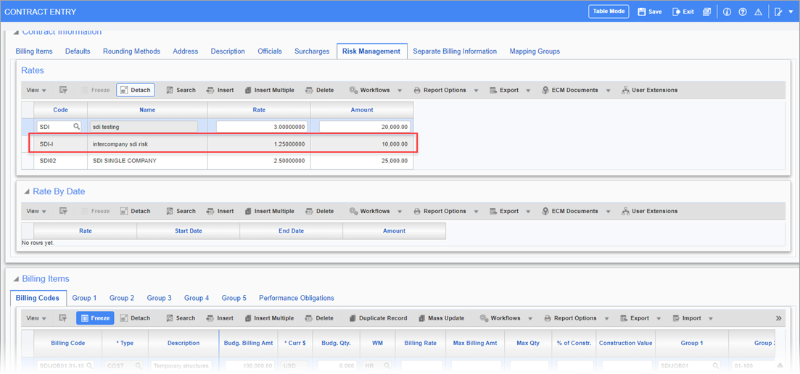Open the Performance Obligations tab
The height and width of the screenshot is (374, 800).
click(x=297, y=298)
